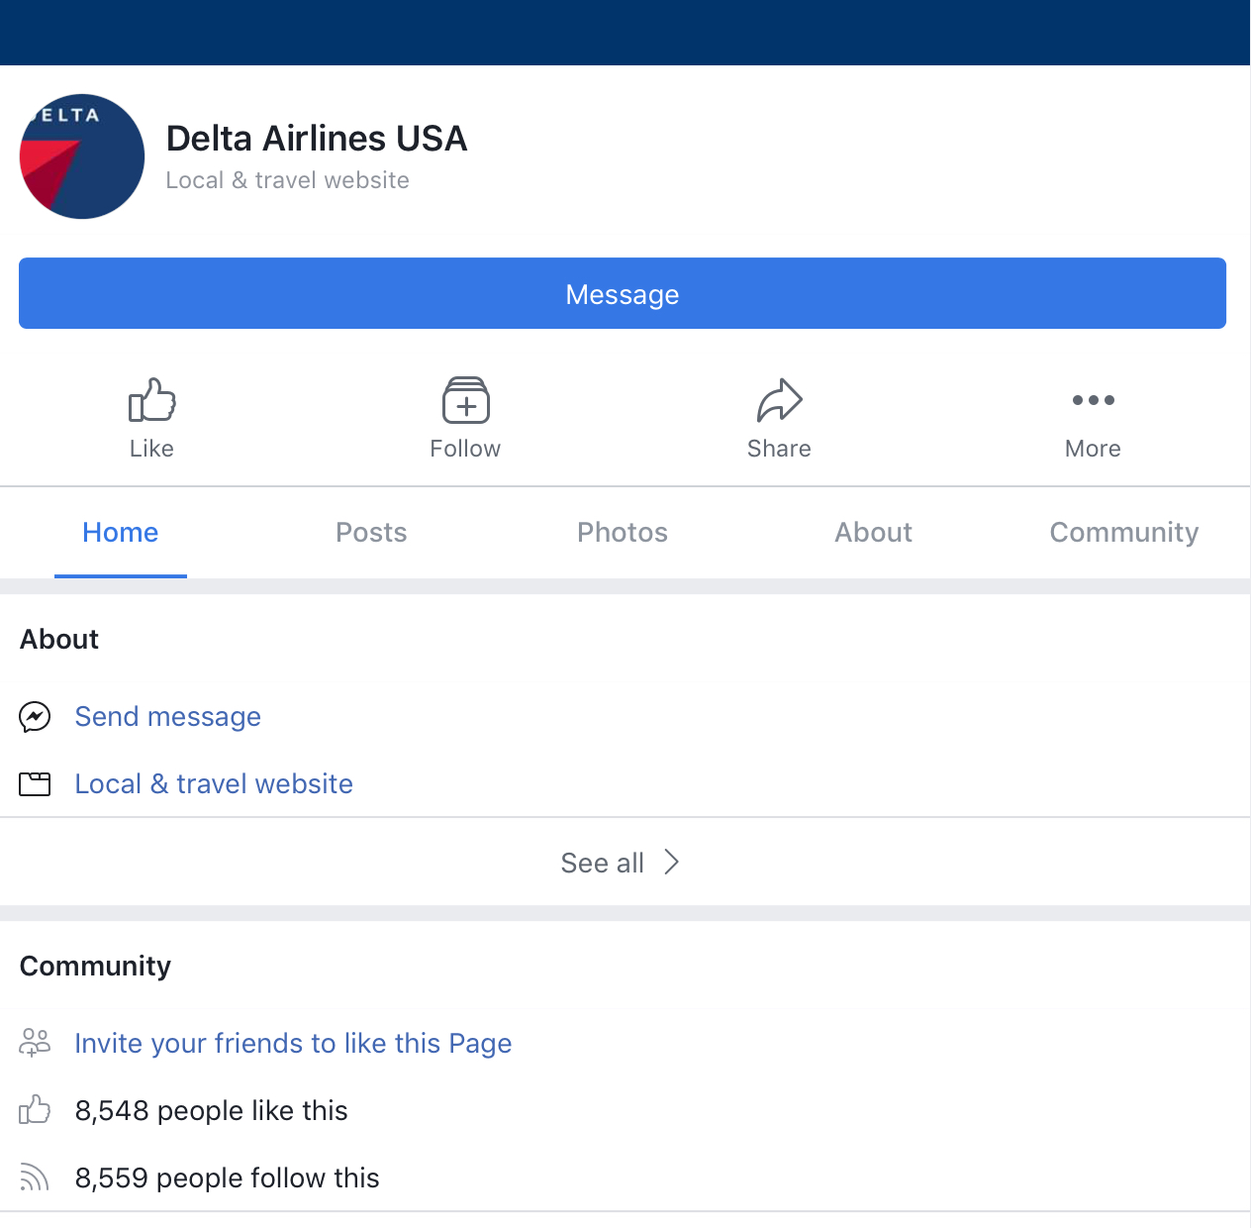Switch to the Photos tab

point(623,533)
